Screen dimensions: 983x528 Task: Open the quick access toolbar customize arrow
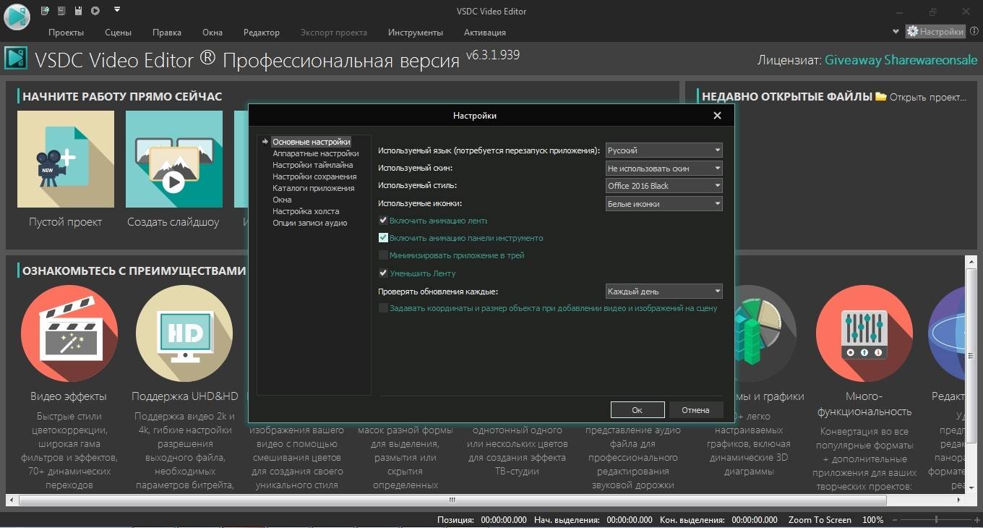(x=117, y=10)
